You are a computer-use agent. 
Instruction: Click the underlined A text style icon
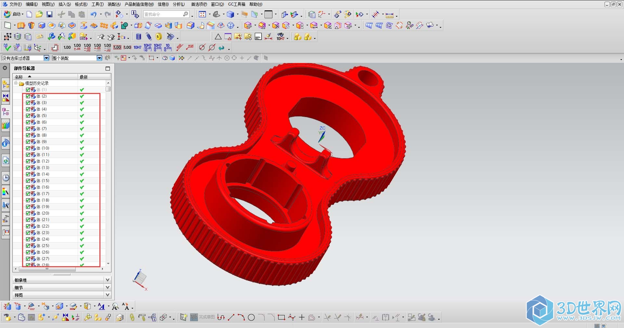point(101,306)
